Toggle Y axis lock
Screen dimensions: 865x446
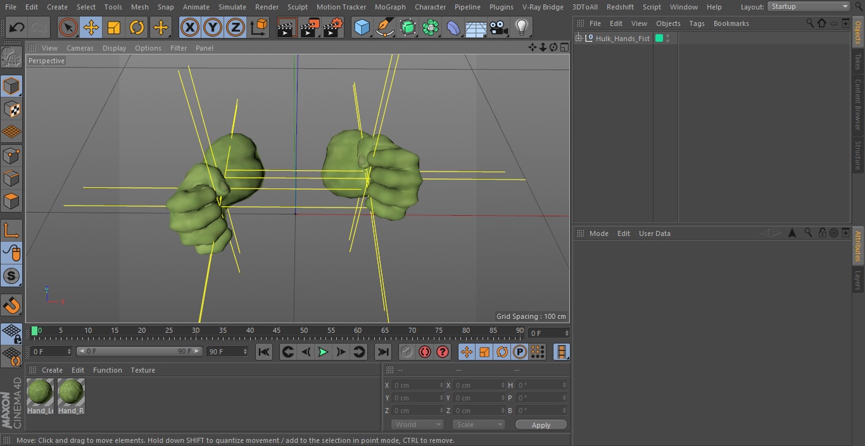tap(213, 28)
